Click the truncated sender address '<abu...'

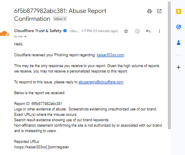[x=74, y=31]
